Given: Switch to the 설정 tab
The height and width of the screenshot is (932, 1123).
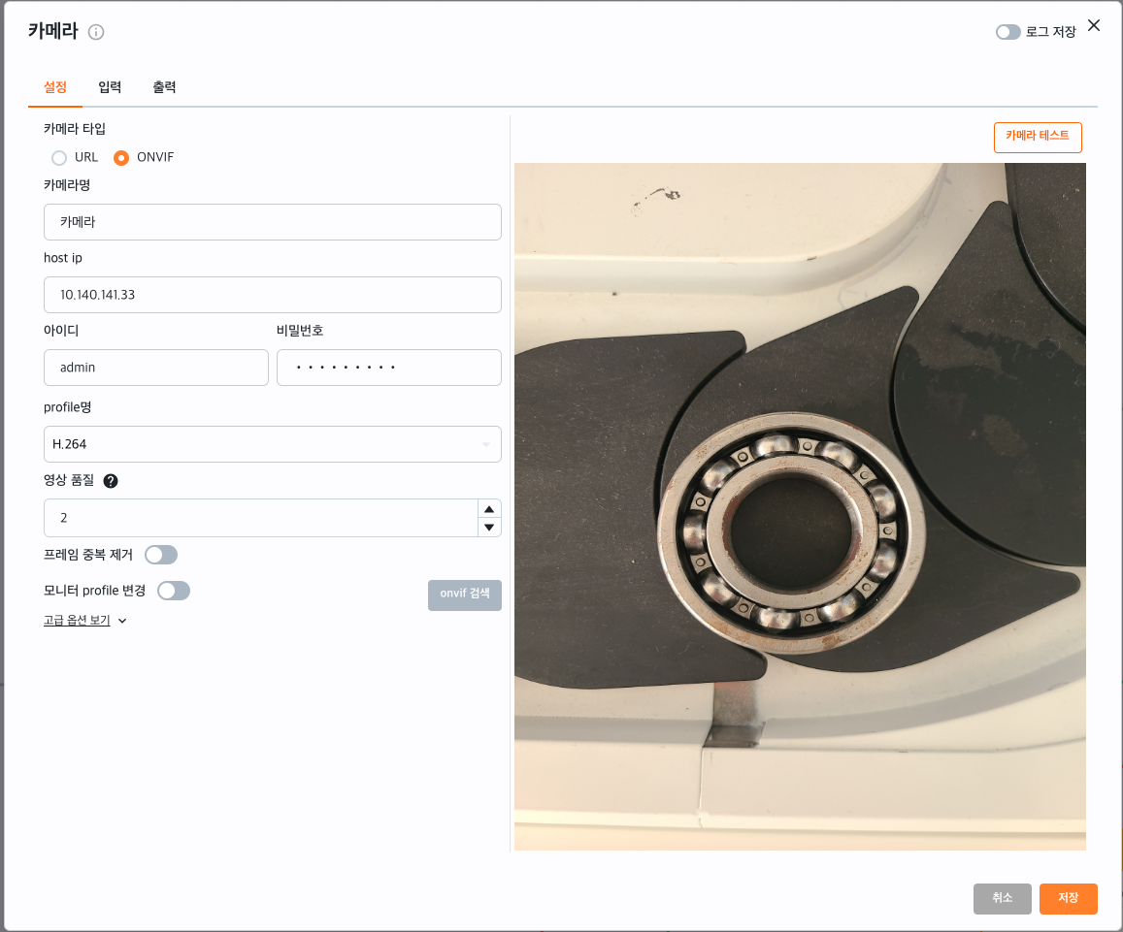Looking at the screenshot, I should click(55, 87).
